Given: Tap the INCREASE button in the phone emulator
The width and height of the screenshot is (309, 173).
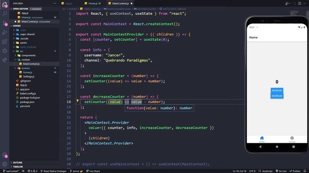Looking at the screenshot, I should pos(277,90).
